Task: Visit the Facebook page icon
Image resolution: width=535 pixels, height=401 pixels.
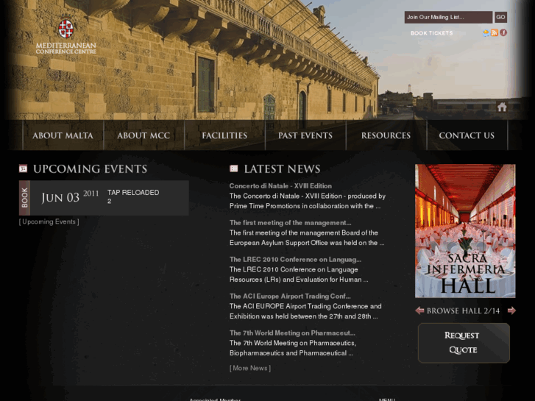Action: pyautogui.click(x=503, y=33)
